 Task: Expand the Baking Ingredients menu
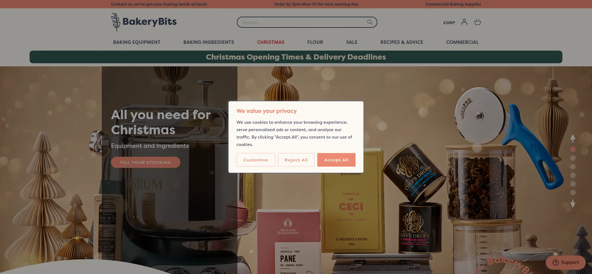[209, 42]
